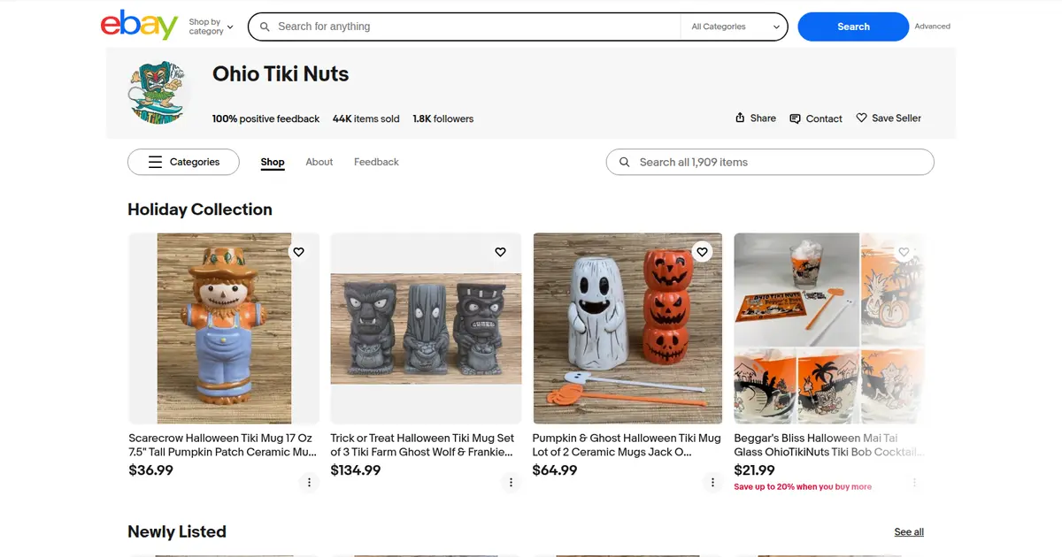The width and height of the screenshot is (1062, 557).
Task: Go to the Feedback tab
Action: click(x=376, y=162)
